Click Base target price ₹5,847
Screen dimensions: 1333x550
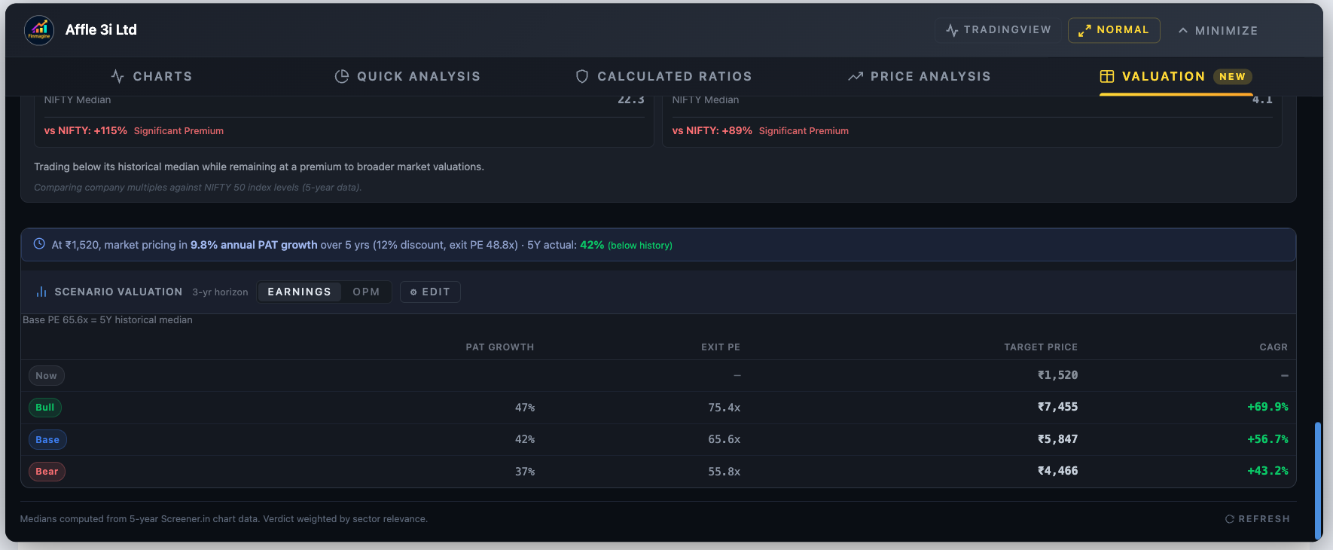[1057, 439]
